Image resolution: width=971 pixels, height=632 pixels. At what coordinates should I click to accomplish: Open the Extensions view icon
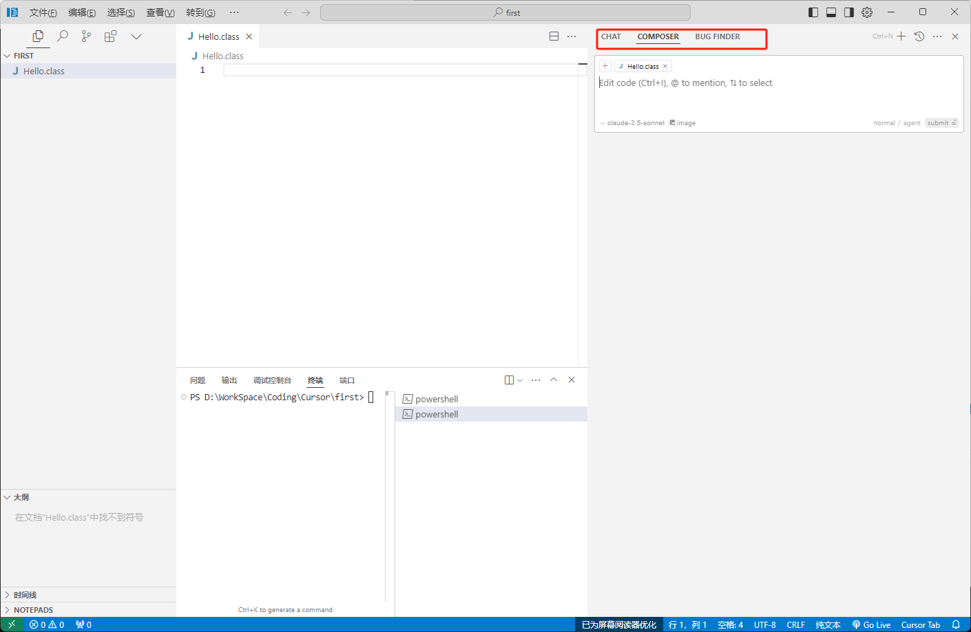[110, 36]
